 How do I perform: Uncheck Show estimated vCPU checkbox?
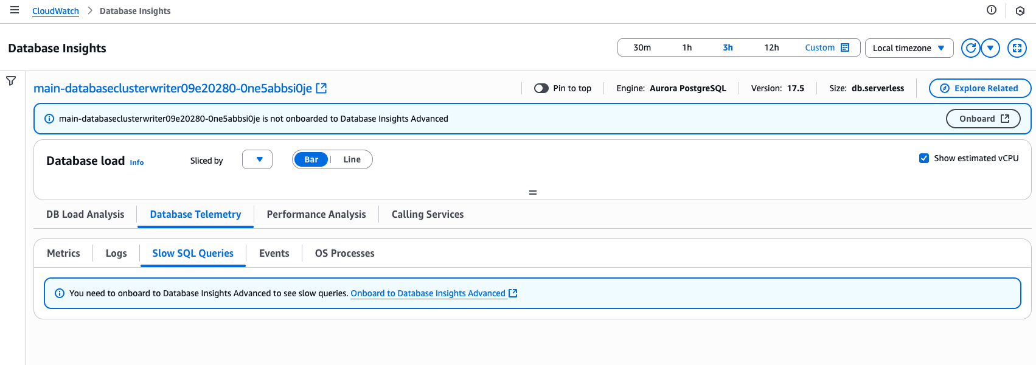click(x=924, y=158)
